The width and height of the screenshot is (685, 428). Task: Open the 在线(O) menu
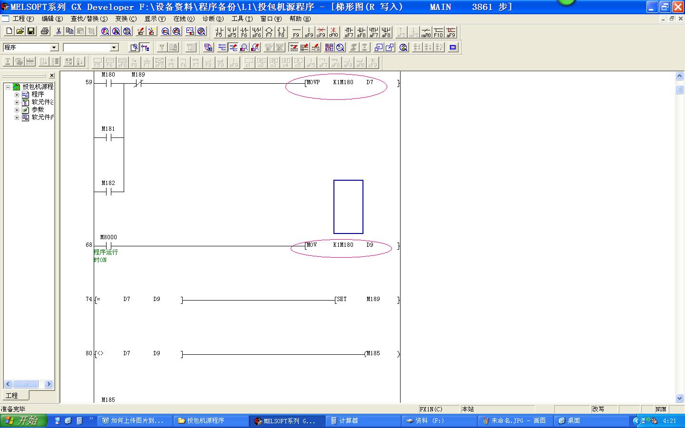click(x=184, y=19)
